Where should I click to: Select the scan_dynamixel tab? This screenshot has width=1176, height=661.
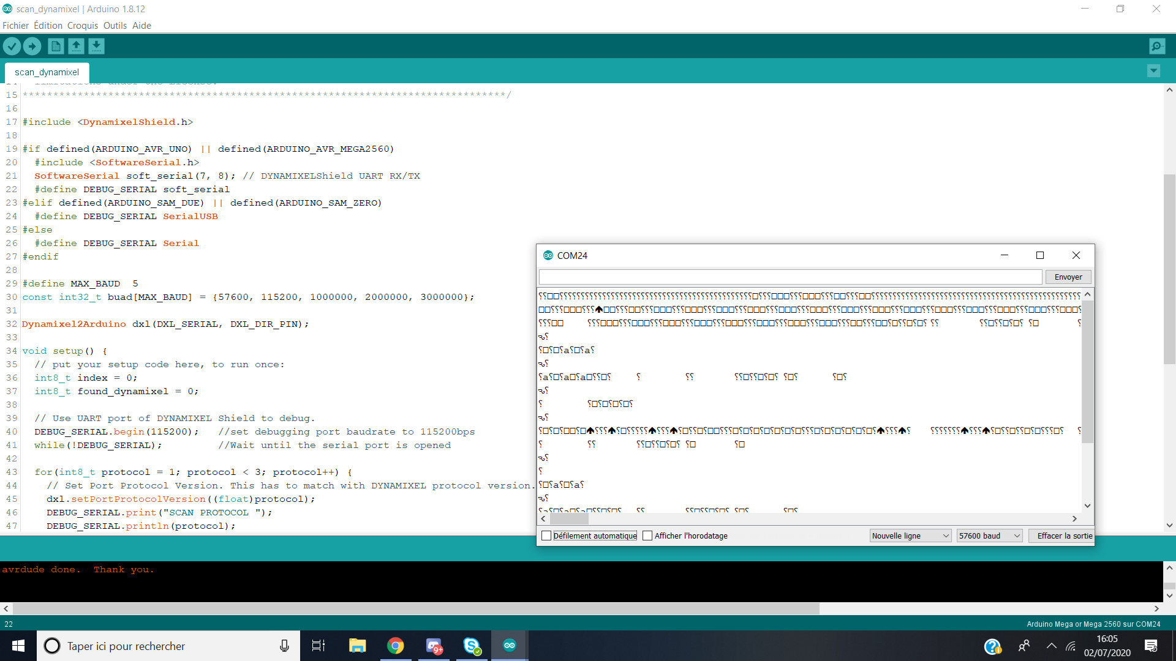47,72
